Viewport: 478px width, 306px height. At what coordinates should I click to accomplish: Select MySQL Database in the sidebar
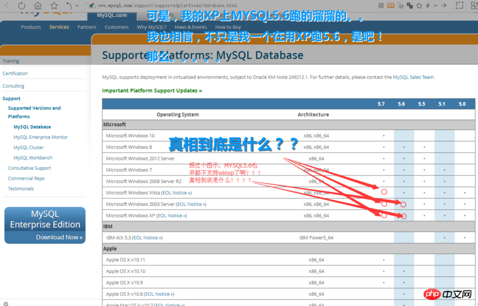(x=32, y=126)
